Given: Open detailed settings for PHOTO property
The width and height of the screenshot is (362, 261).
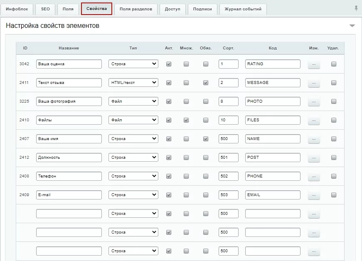Looking at the screenshot, I should [x=314, y=101].
